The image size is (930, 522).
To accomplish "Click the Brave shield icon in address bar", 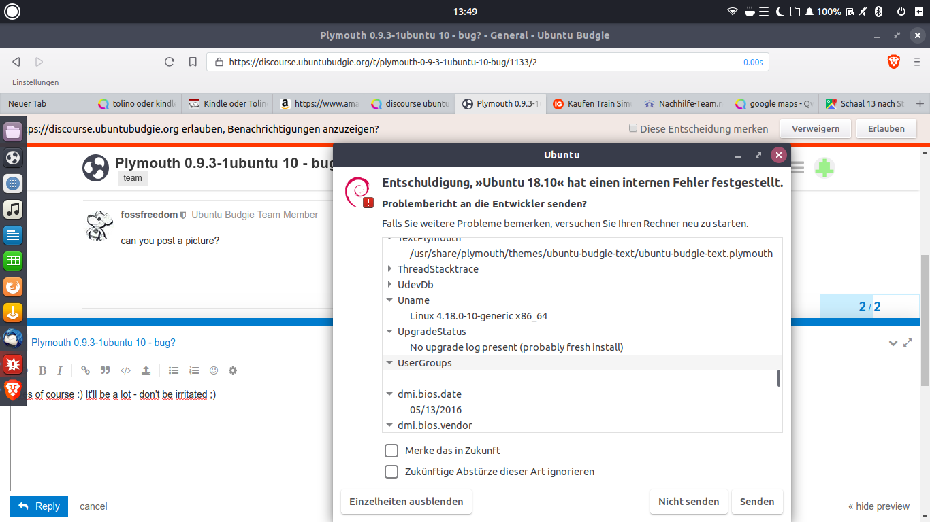I will tap(894, 62).
